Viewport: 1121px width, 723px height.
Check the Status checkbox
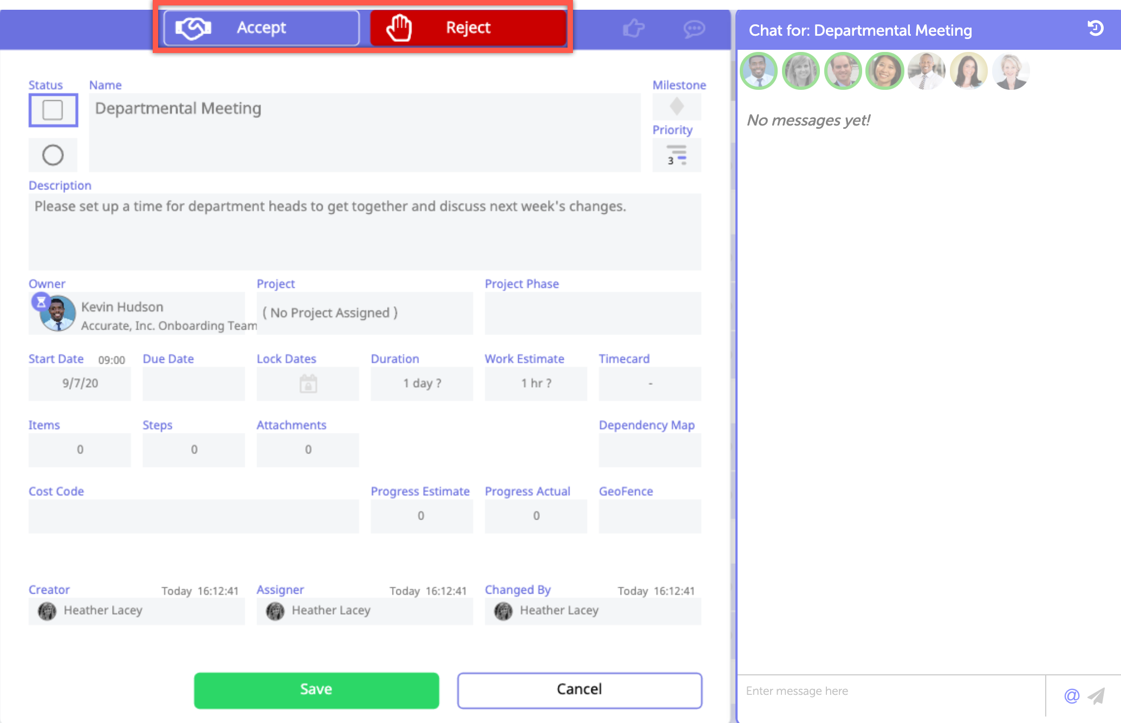53,110
